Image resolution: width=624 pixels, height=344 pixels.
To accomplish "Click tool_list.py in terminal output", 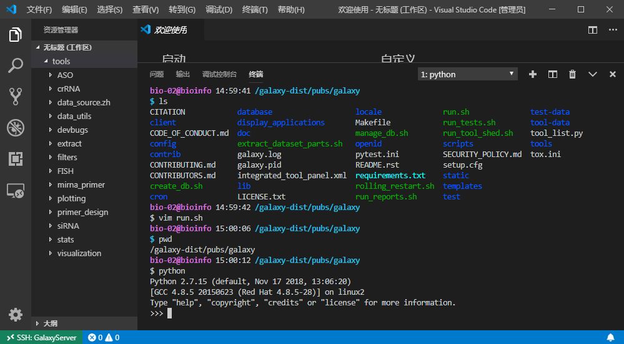I will coord(557,133).
